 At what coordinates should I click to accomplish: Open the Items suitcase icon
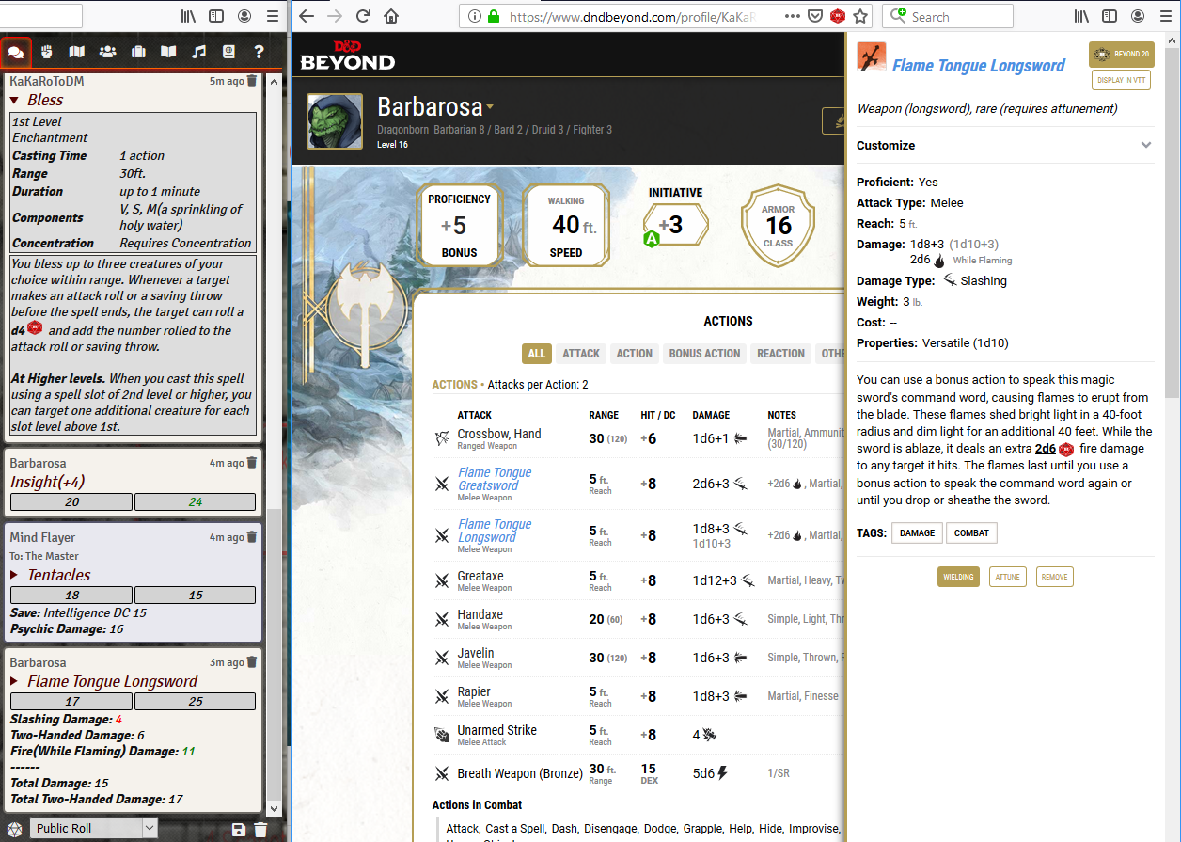[138, 52]
